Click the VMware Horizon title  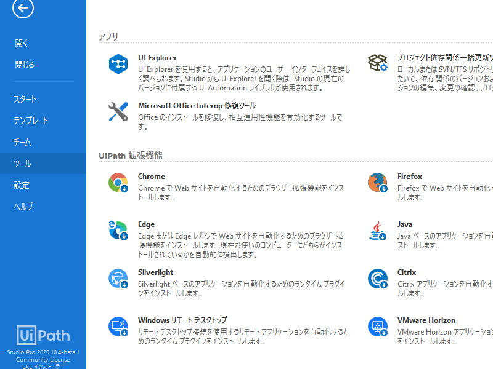[x=426, y=320]
